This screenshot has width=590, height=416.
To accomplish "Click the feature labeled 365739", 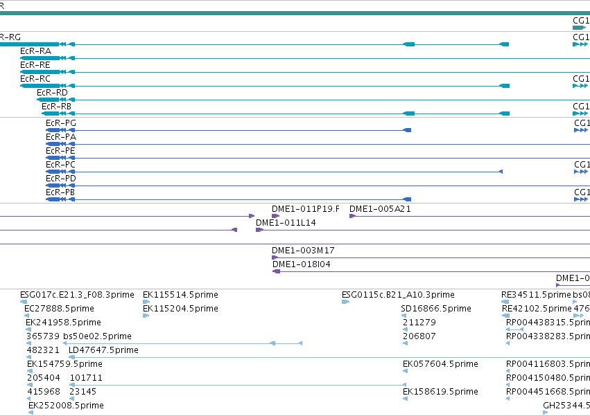I will tap(43, 336).
